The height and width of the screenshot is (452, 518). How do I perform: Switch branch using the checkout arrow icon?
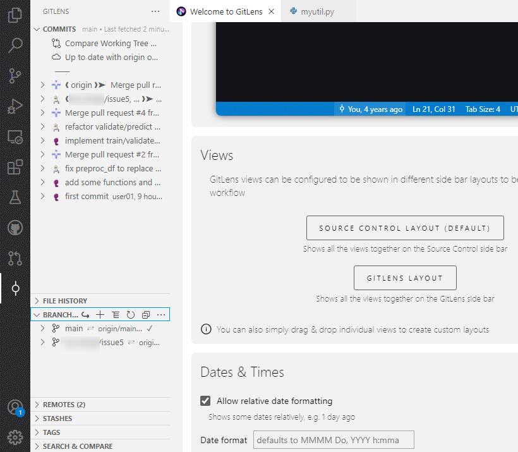click(86, 314)
